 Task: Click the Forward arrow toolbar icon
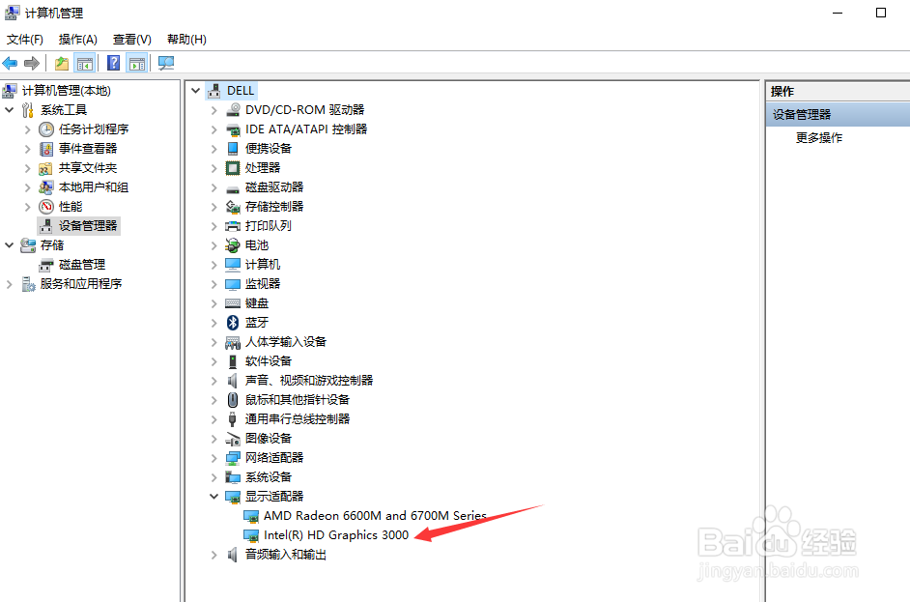tap(31, 63)
